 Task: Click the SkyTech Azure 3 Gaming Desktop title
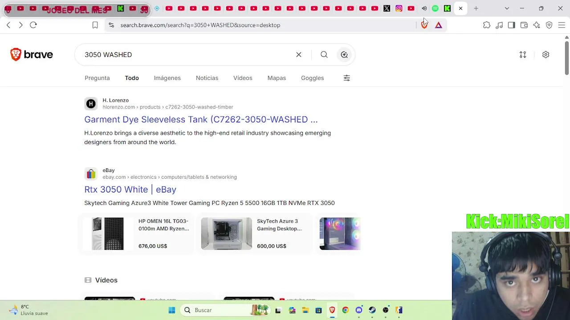coord(279,225)
